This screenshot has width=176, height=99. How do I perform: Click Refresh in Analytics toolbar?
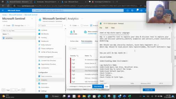(84, 26)
